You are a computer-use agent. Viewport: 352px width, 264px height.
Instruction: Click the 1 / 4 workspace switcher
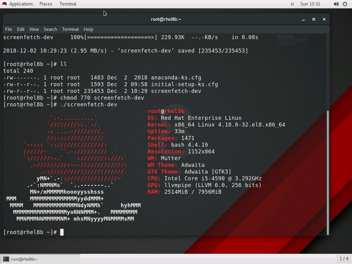click(344, 259)
